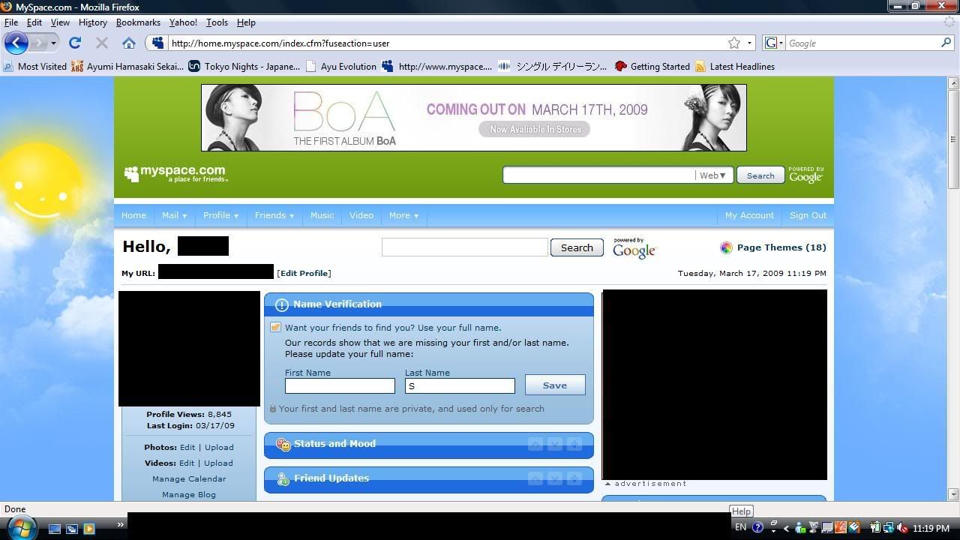Open the Edit menu
The width and height of the screenshot is (960, 540).
[34, 22]
